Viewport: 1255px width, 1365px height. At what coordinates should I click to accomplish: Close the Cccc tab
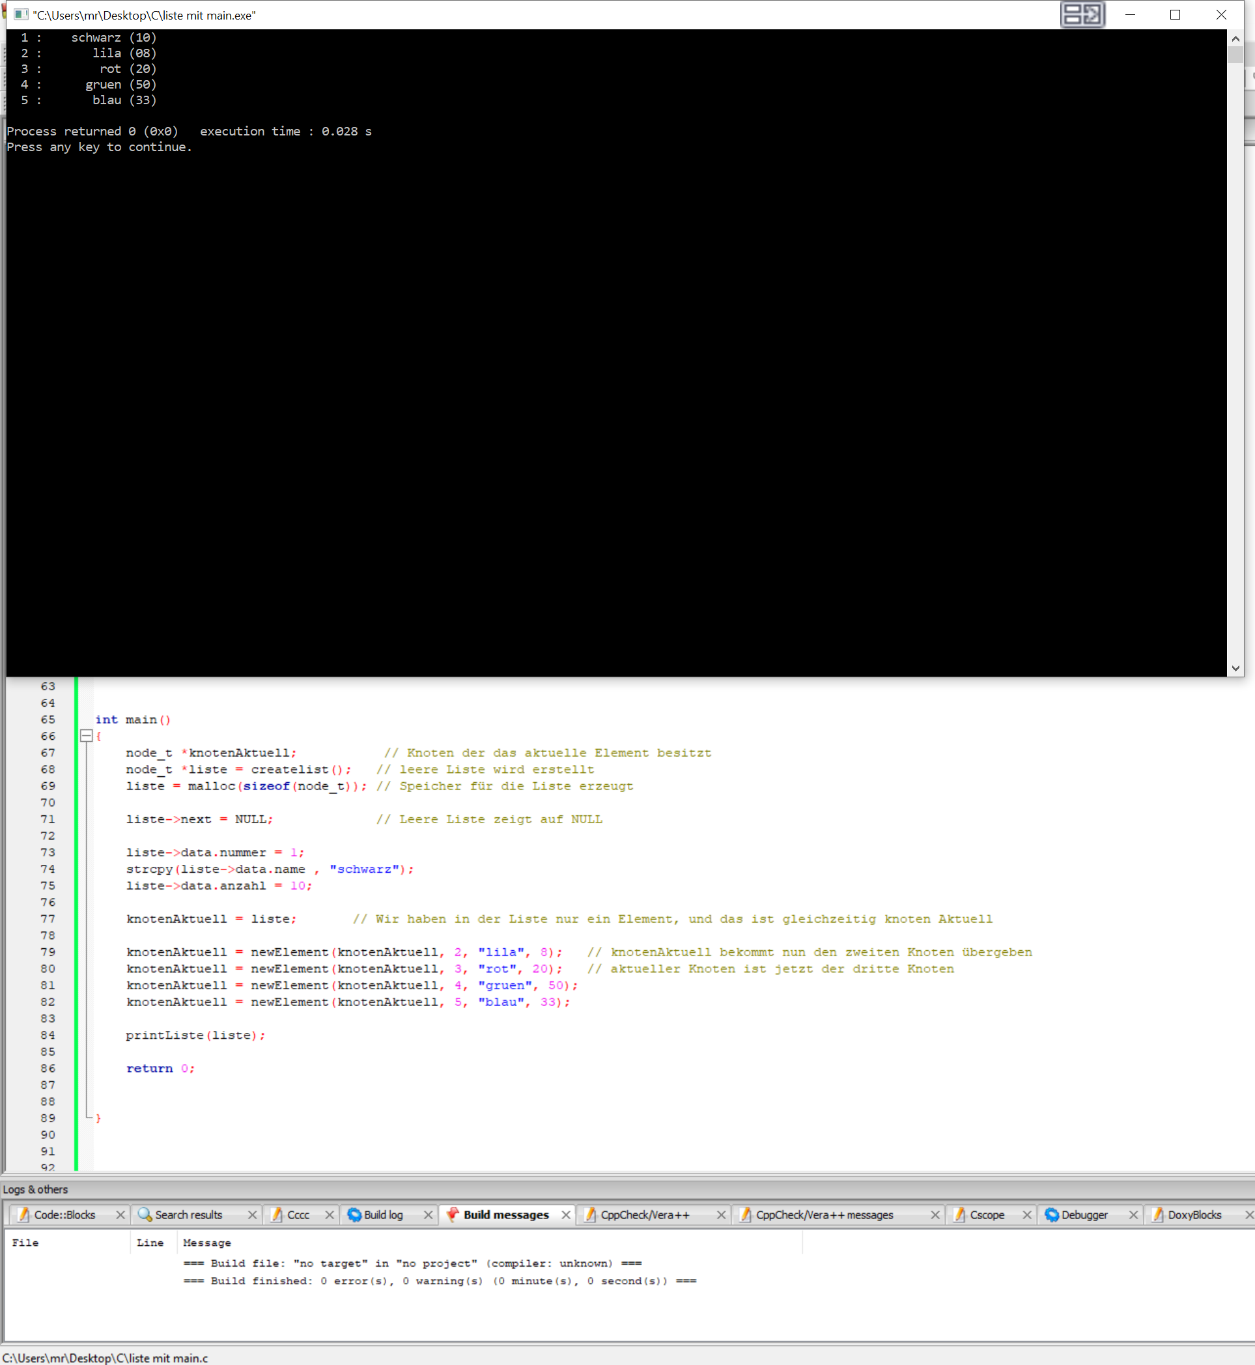click(330, 1215)
